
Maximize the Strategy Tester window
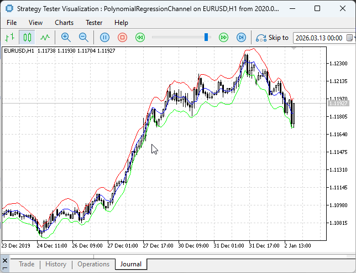[x=317, y=9]
